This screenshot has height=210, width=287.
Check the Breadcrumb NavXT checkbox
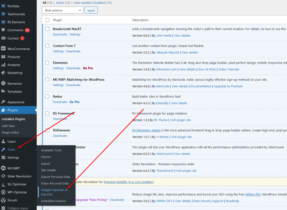[x=47, y=29]
